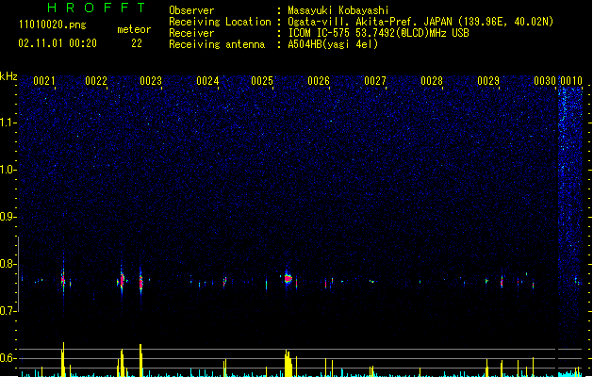Image resolution: width=593 pixels, height=377 pixels.
Task: Click the 0030 time marker
Action: [545, 81]
